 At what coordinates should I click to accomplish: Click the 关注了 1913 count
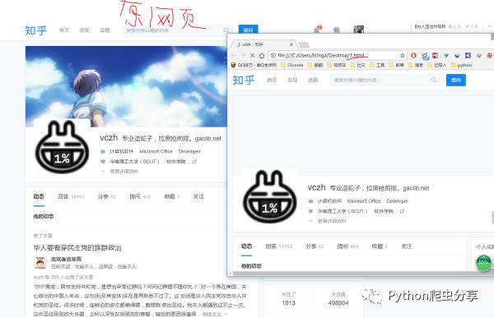point(289,299)
